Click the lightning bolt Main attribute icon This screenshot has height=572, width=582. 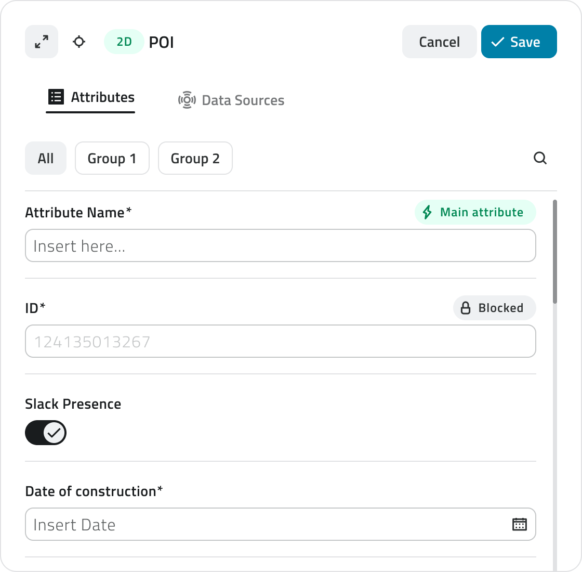pyautogui.click(x=427, y=212)
